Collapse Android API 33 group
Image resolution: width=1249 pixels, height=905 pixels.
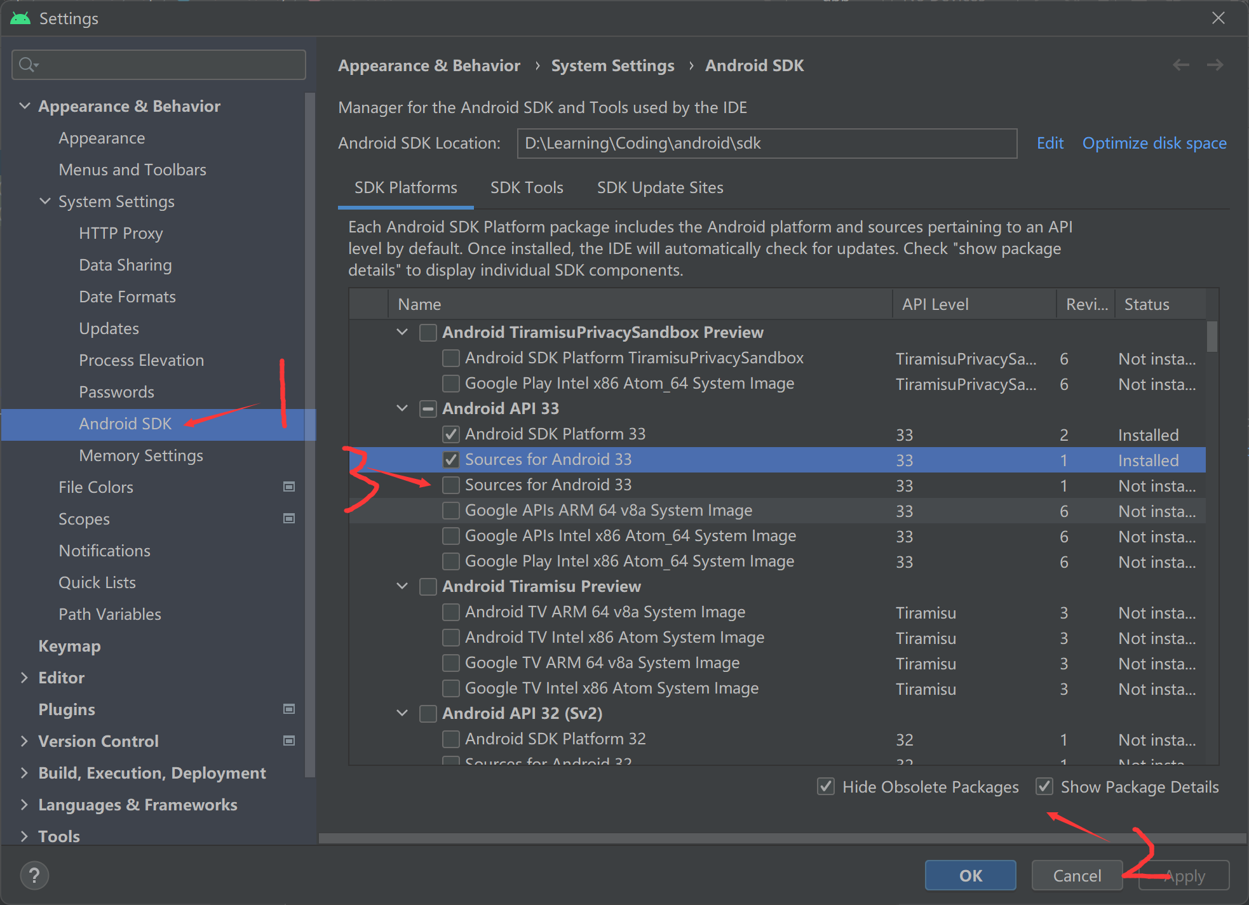coord(402,408)
